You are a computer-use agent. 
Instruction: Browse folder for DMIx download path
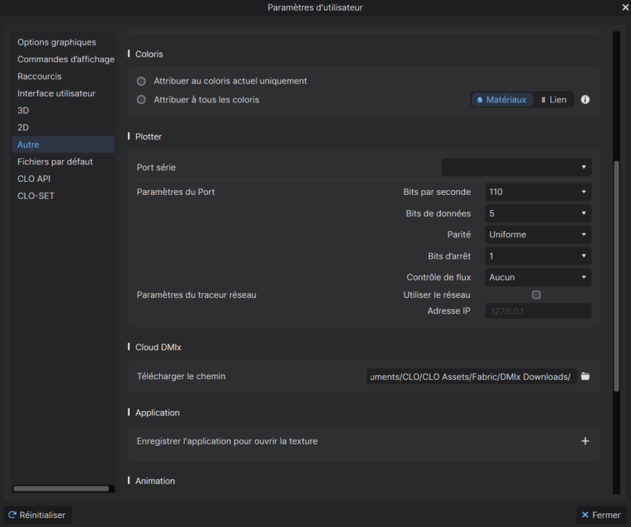pos(586,376)
